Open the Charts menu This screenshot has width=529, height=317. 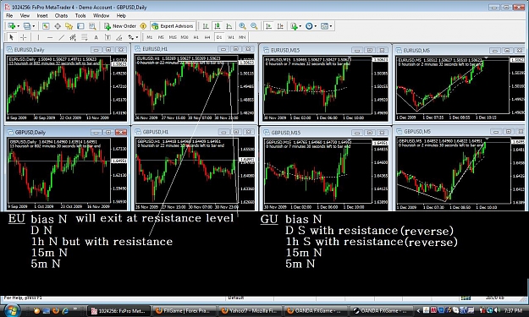61,15
